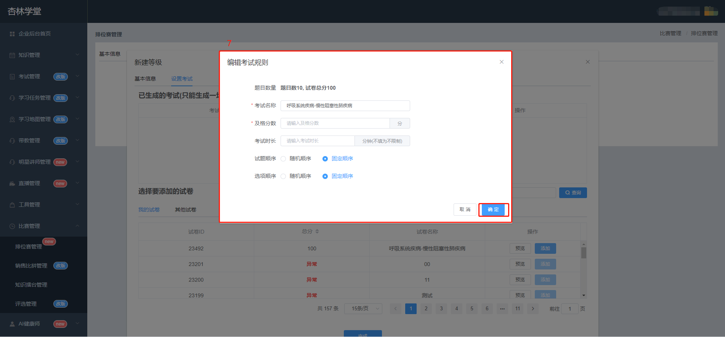Click the 学习任务管理 sidebar icon
Viewport: 725px width, 337px height.
pyautogui.click(x=12, y=98)
